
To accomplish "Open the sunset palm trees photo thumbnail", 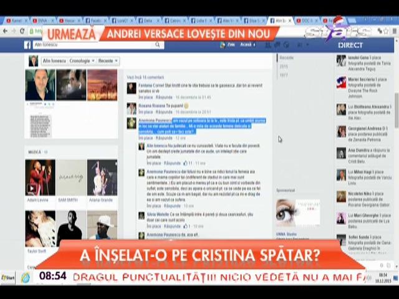I will tap(102, 85).
